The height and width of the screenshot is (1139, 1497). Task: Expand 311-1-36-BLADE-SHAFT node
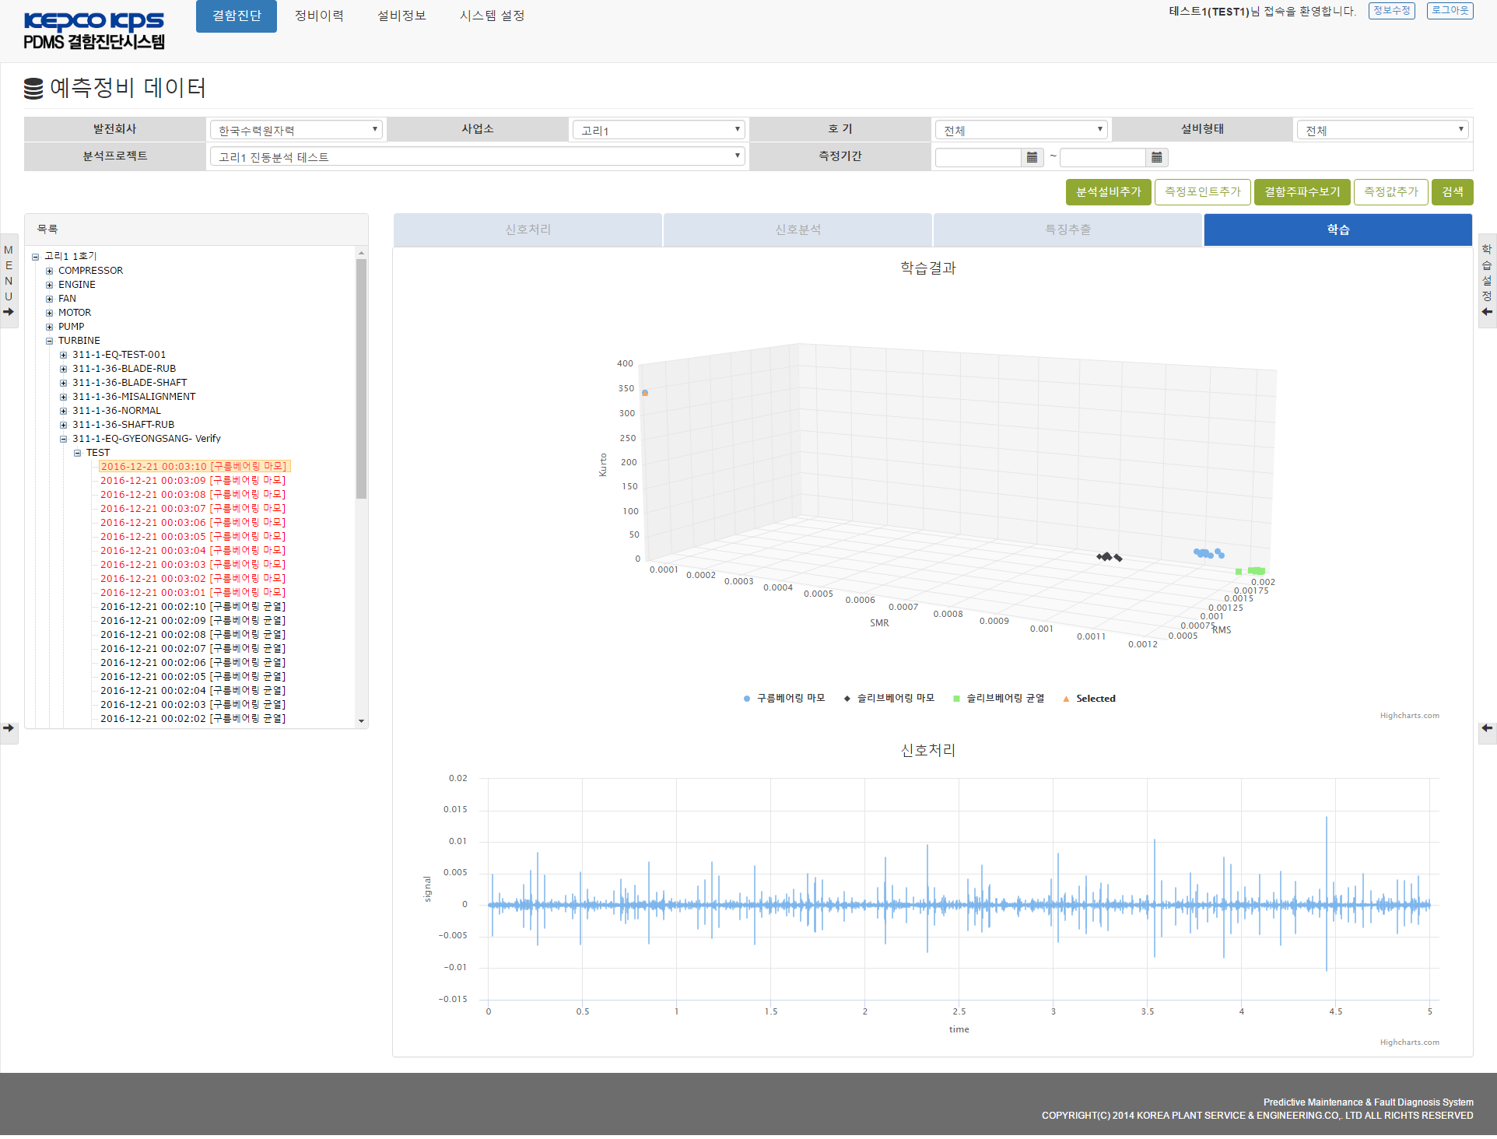pos(64,383)
